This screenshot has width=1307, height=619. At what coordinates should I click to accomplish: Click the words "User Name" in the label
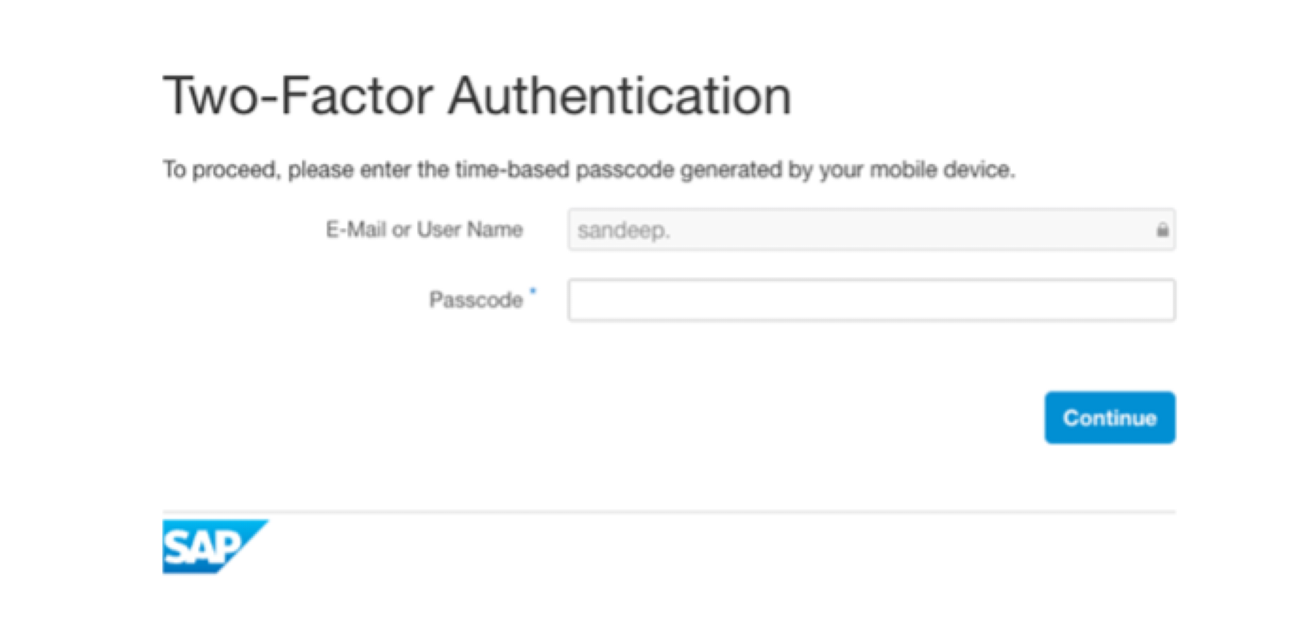click(470, 230)
